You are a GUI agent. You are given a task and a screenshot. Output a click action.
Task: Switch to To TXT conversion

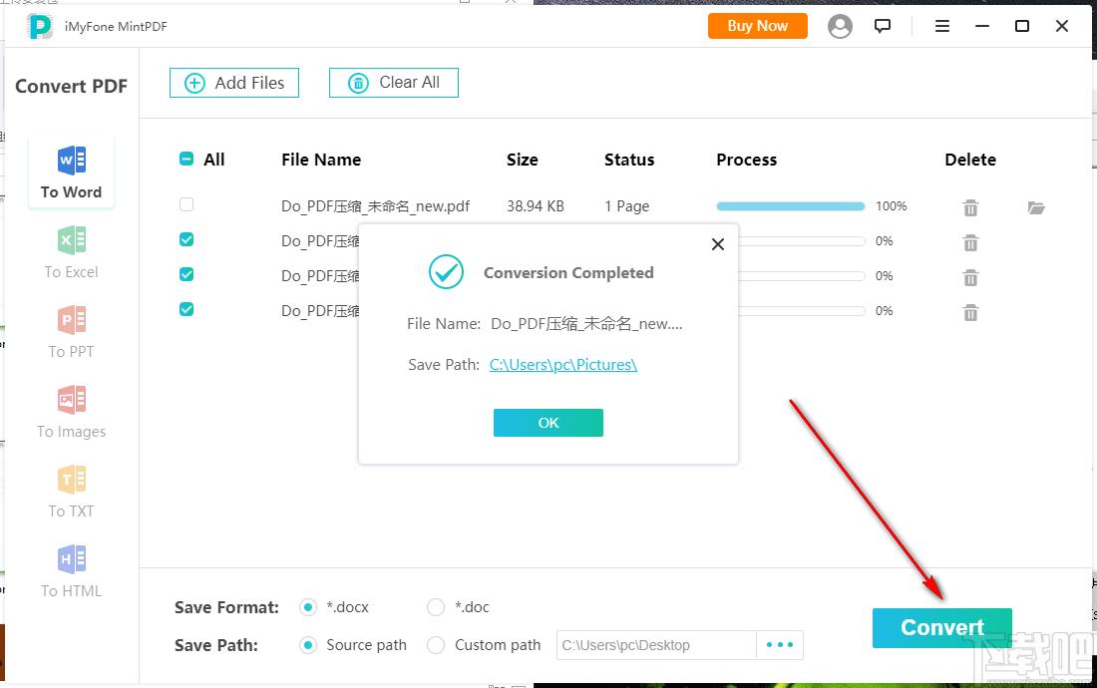pos(72,492)
